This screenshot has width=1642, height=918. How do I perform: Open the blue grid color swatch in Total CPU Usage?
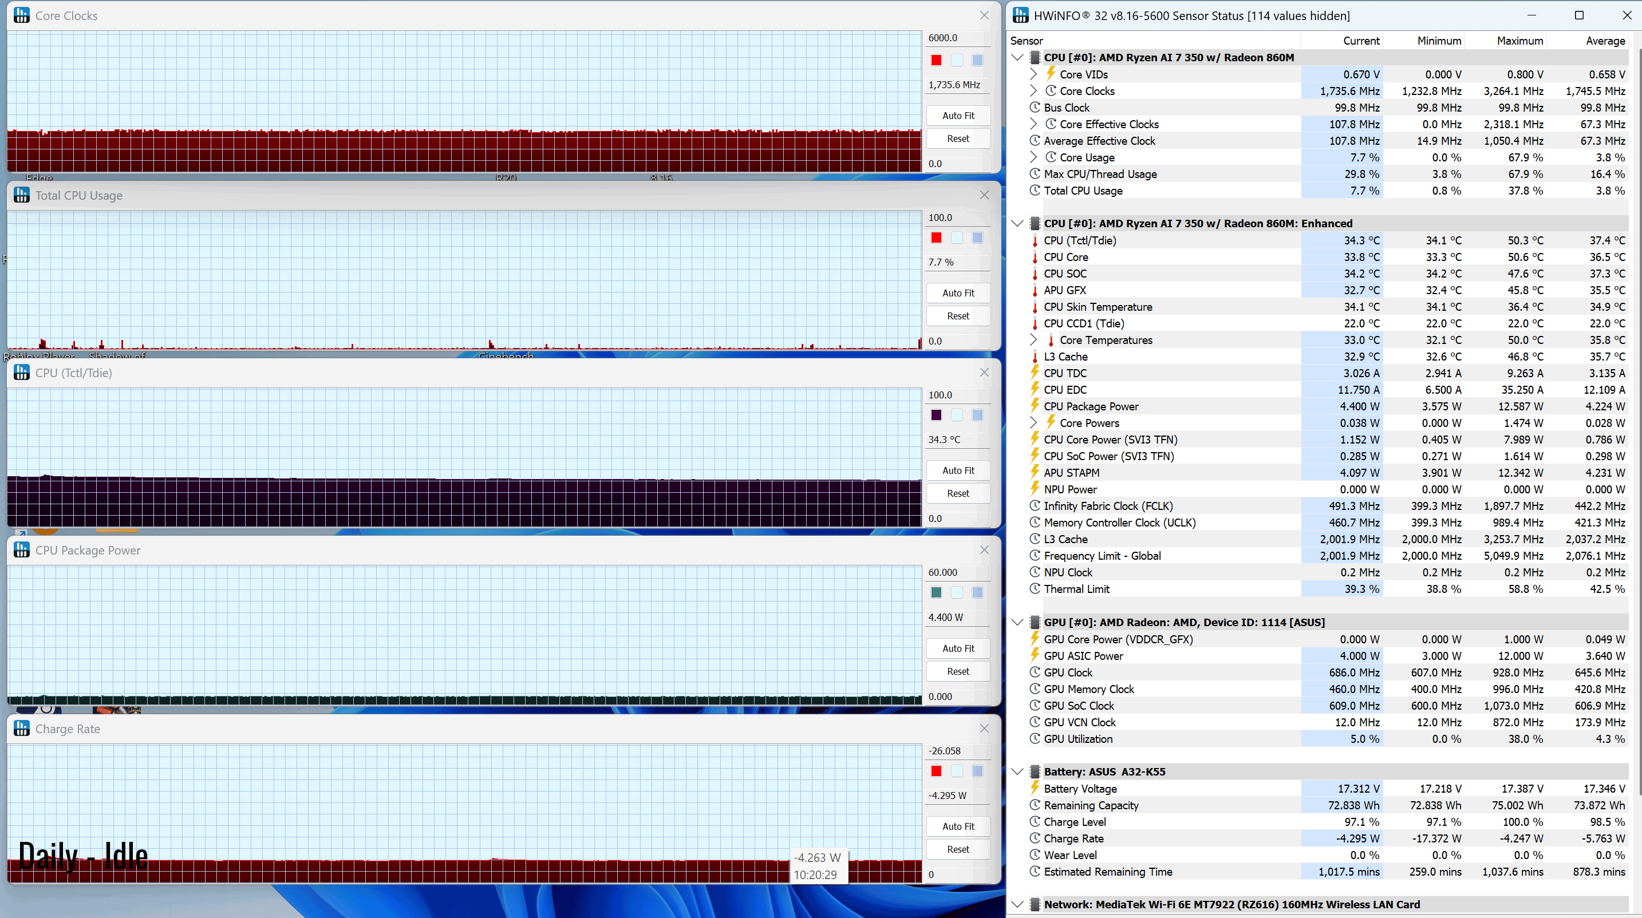[x=977, y=238]
